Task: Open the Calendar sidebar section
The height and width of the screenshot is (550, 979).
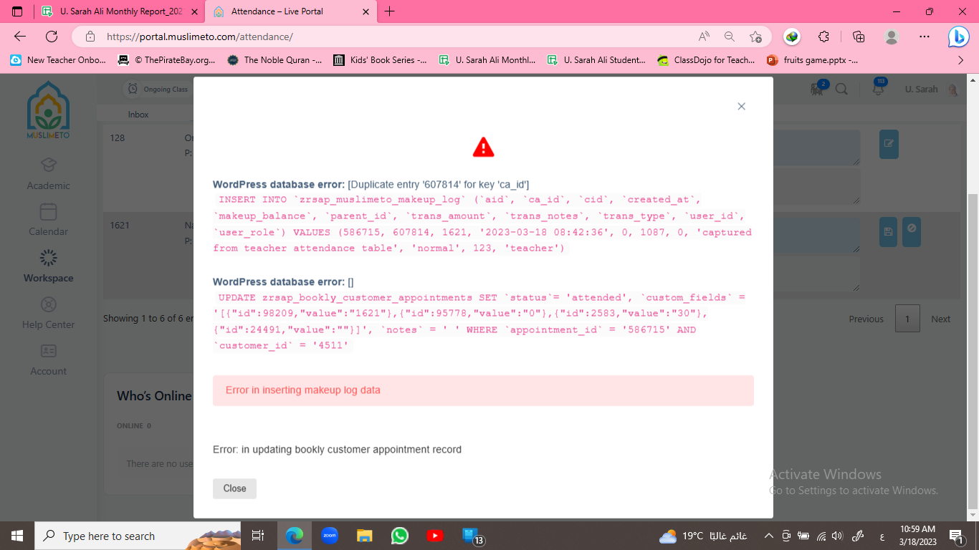Action: coord(49,220)
